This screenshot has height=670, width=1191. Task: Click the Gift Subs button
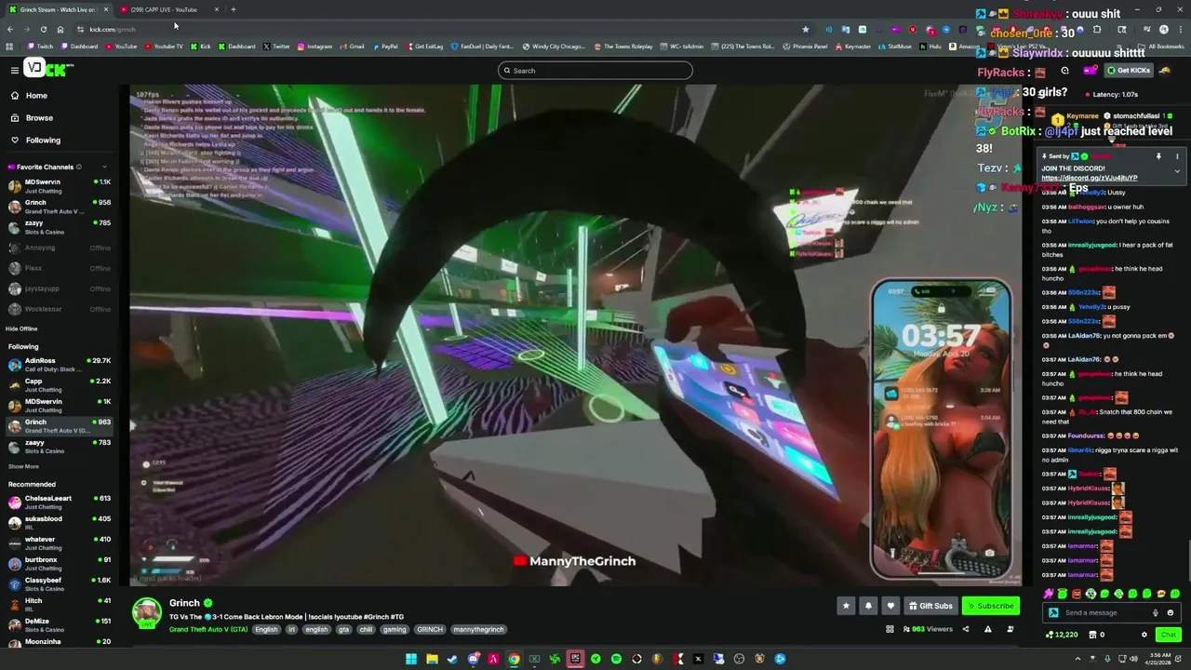pos(930,606)
